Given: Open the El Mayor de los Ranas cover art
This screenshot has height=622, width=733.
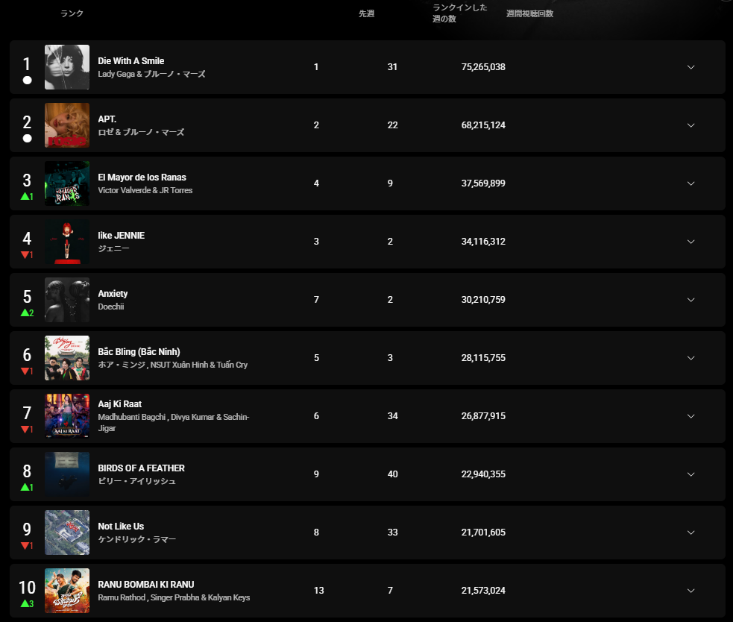Looking at the screenshot, I should (x=67, y=183).
